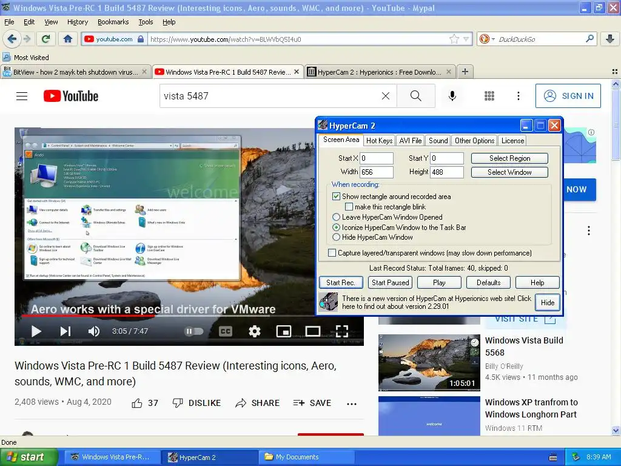Enable Capture layered/transparent windows checkbox

click(332, 253)
